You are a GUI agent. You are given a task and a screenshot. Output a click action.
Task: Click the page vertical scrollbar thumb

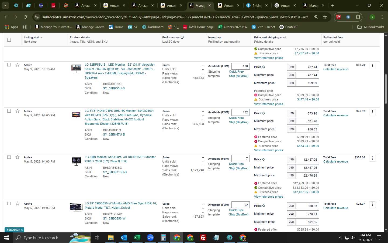coord(386,89)
